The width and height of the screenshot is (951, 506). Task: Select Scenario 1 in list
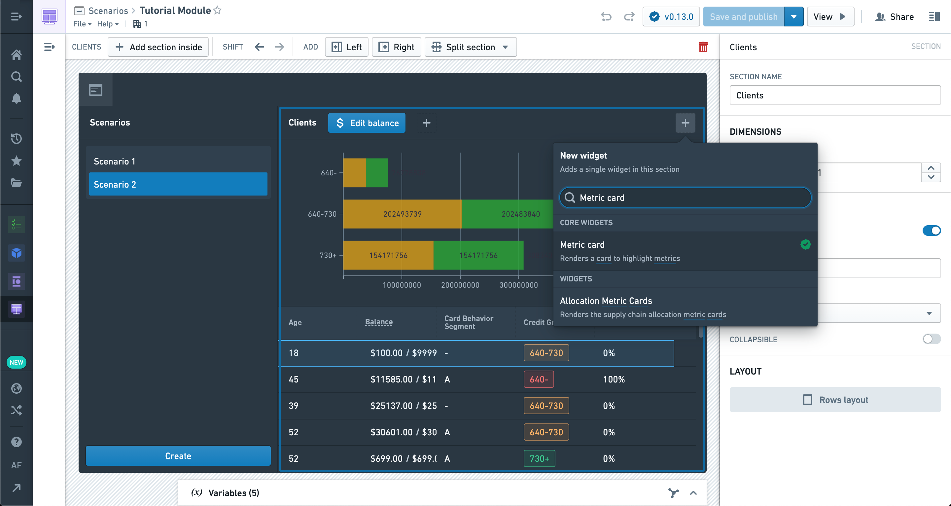178,161
